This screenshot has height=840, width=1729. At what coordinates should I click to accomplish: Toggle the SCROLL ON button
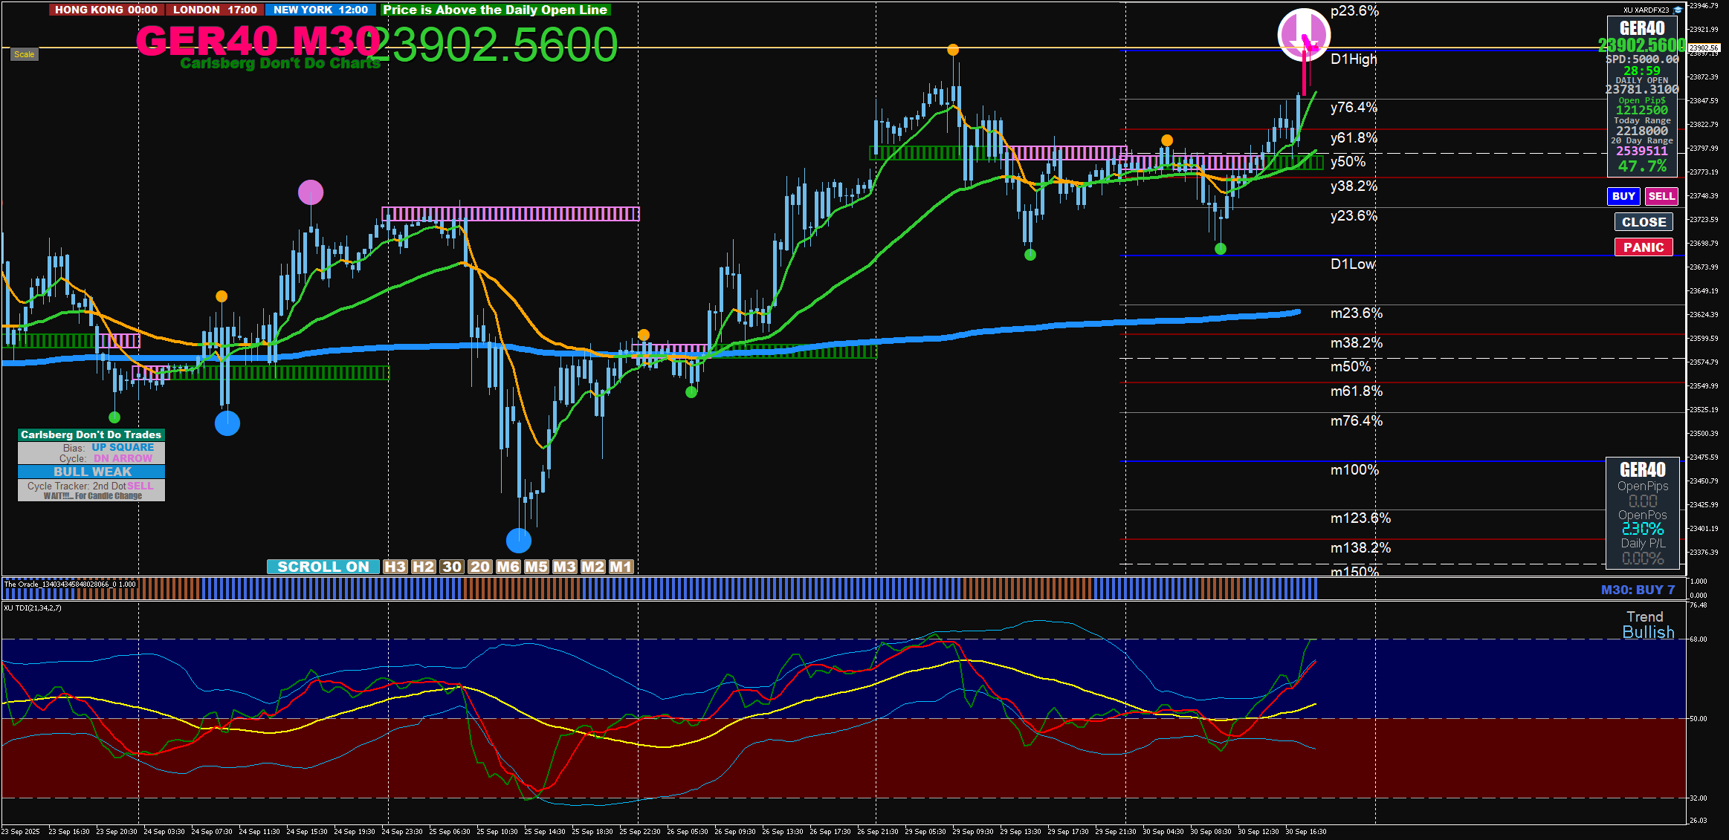[323, 567]
